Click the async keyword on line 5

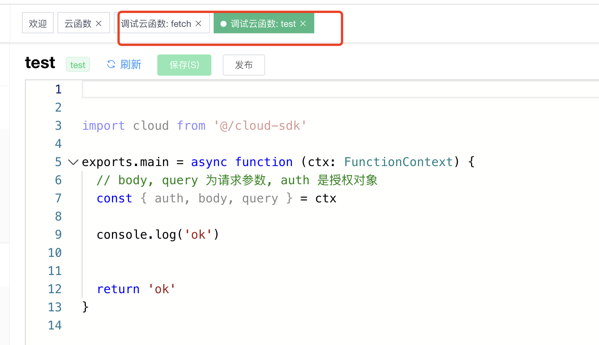[209, 162]
